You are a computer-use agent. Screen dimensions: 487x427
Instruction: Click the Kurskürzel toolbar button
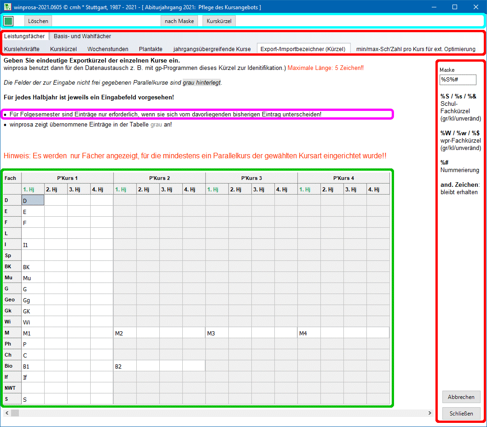(x=219, y=21)
